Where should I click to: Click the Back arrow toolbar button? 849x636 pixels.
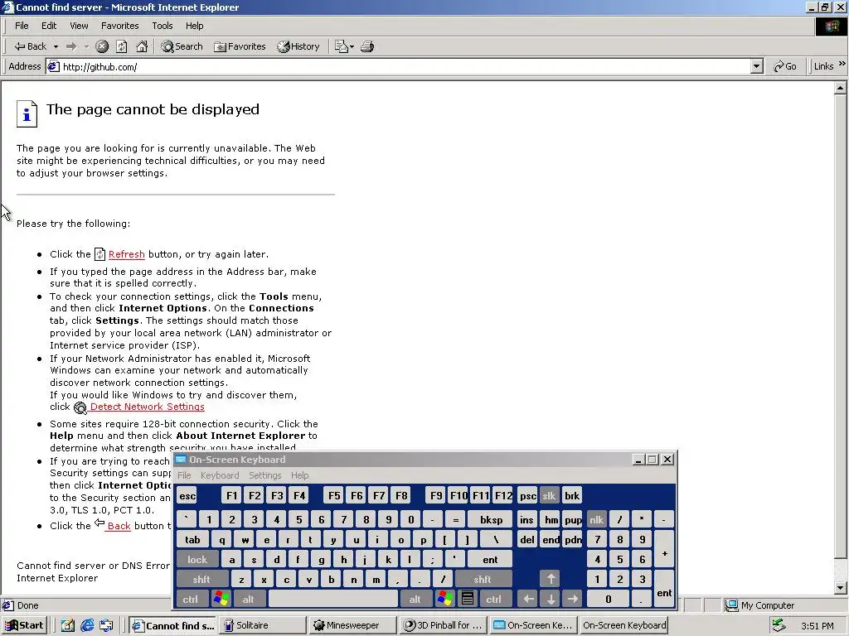(x=30, y=46)
